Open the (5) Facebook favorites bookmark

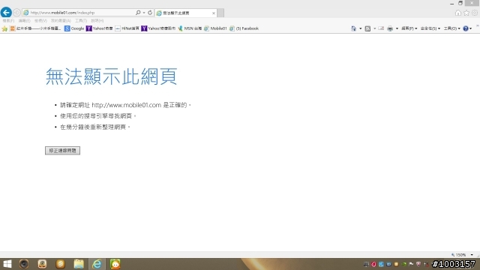pyautogui.click(x=244, y=28)
